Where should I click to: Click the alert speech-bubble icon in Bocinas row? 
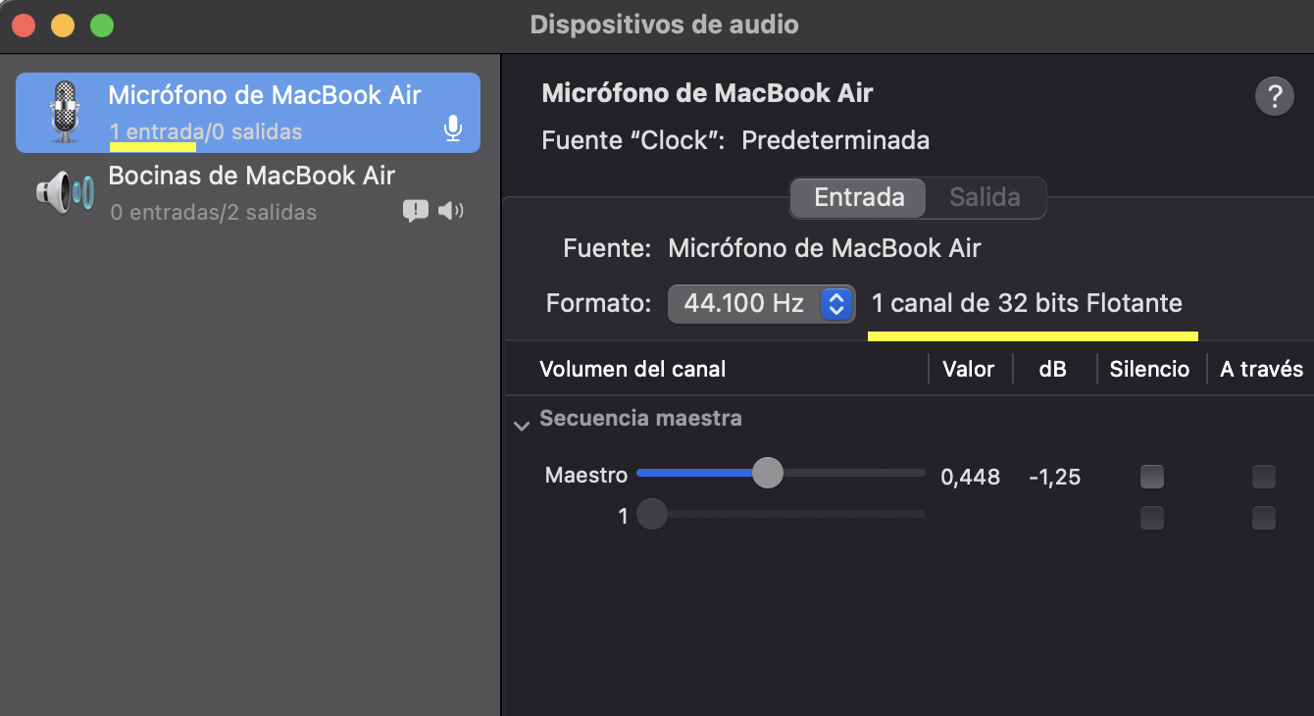coord(416,210)
